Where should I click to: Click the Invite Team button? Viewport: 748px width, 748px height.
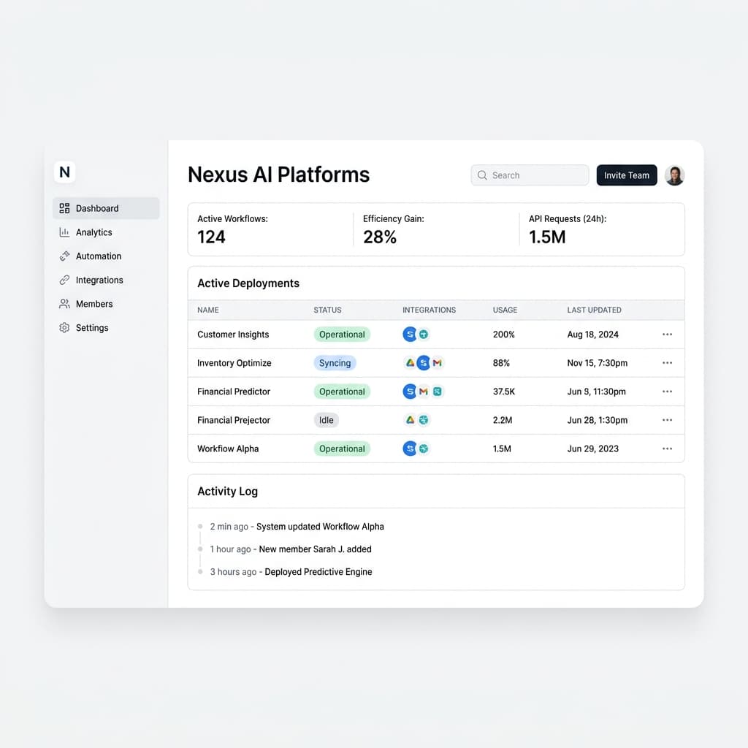pyautogui.click(x=626, y=175)
